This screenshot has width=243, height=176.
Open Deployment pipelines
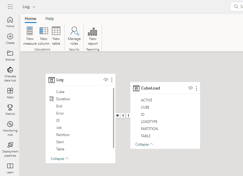click(x=10, y=149)
